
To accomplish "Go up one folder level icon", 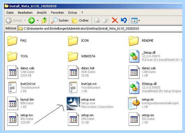I will (x=44, y=20).
